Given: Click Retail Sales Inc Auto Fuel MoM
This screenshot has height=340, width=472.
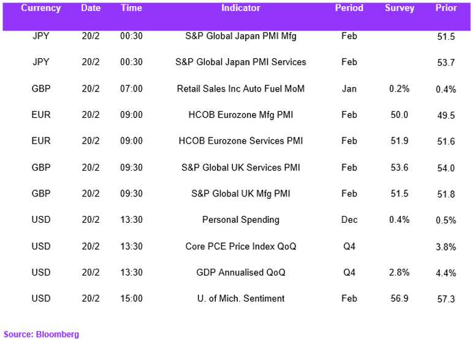Looking at the screenshot, I should (240, 88).
